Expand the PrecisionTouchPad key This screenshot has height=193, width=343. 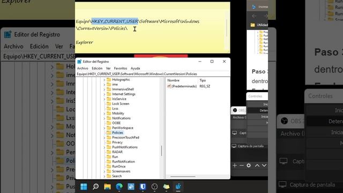[x=105, y=137]
